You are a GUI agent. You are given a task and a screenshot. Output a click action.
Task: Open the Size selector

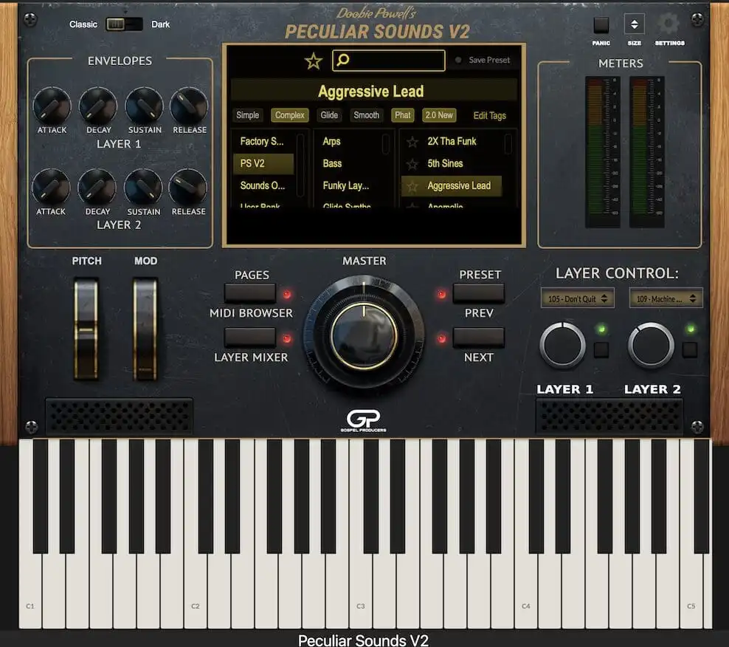(634, 24)
